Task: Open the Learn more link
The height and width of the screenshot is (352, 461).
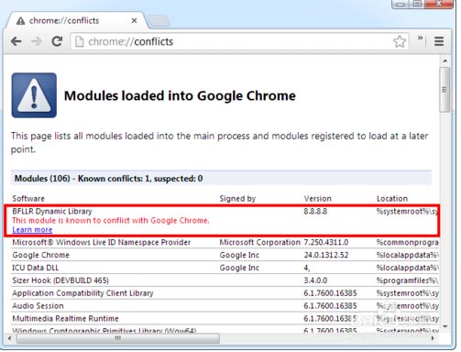Action: point(32,230)
